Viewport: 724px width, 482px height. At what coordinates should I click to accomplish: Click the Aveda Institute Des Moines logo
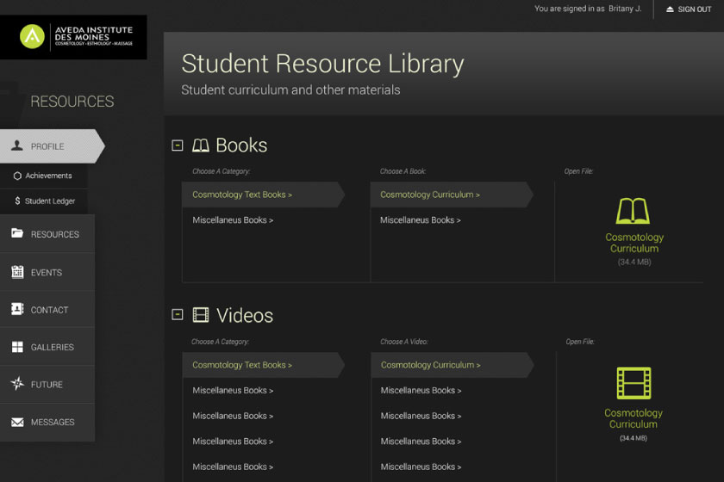pyautogui.click(x=73, y=37)
